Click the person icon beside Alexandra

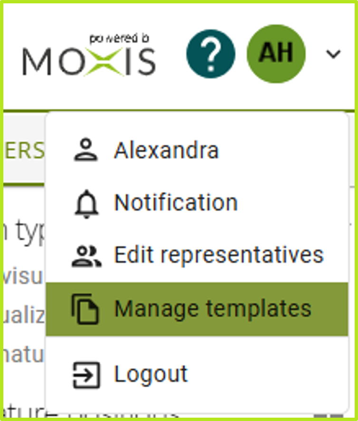(x=85, y=149)
